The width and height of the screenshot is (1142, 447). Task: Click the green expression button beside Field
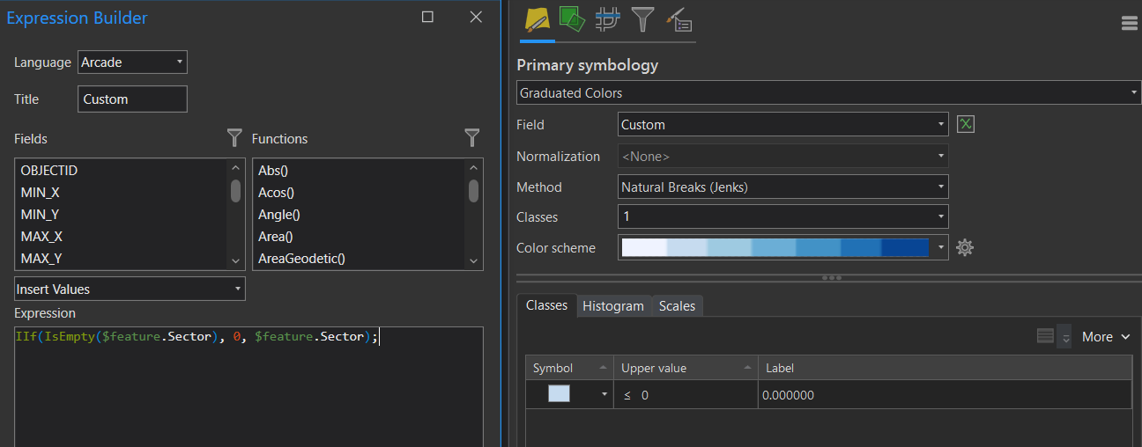pyautogui.click(x=966, y=125)
